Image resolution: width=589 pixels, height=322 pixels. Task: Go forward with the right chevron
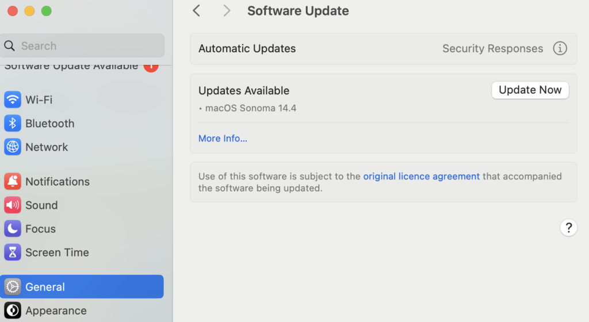[227, 10]
